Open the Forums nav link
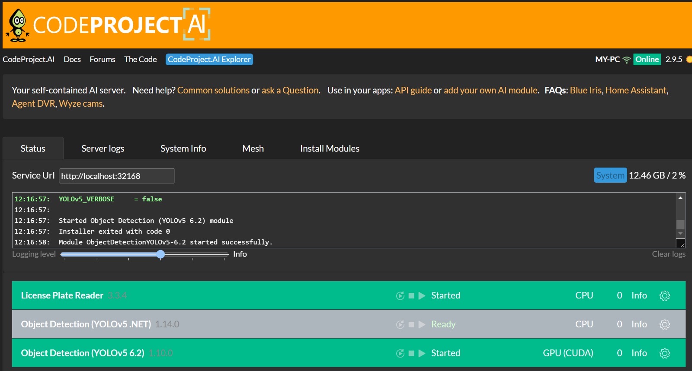 (103, 60)
